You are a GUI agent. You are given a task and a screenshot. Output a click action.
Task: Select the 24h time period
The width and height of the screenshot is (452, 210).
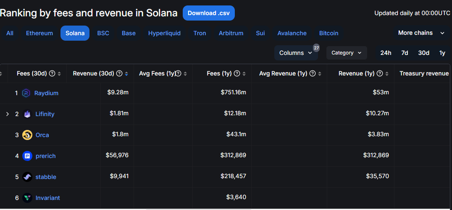386,53
